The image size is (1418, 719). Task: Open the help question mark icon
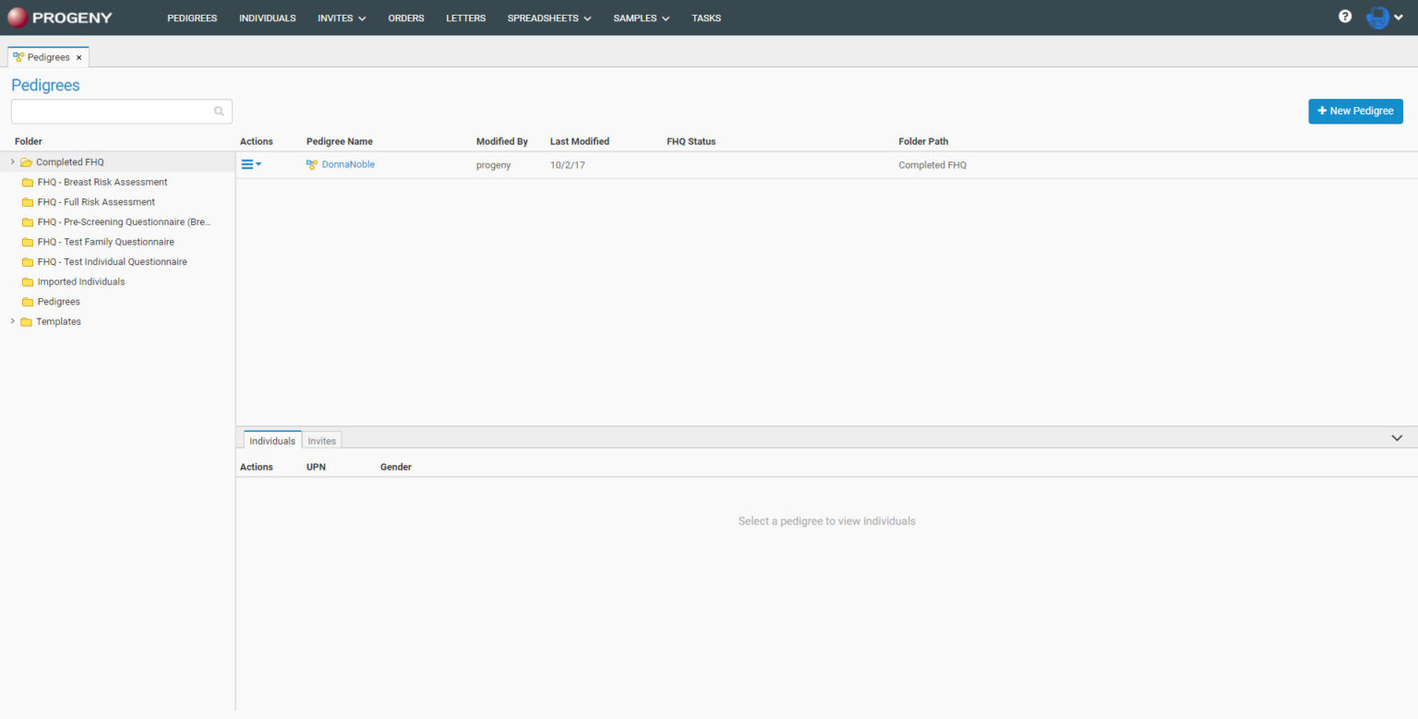(x=1345, y=17)
